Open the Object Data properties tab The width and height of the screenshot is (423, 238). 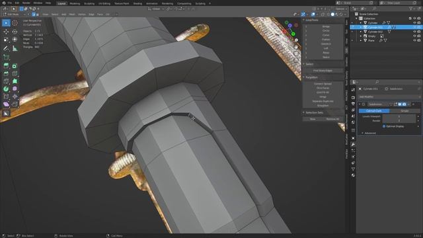pos(353,169)
